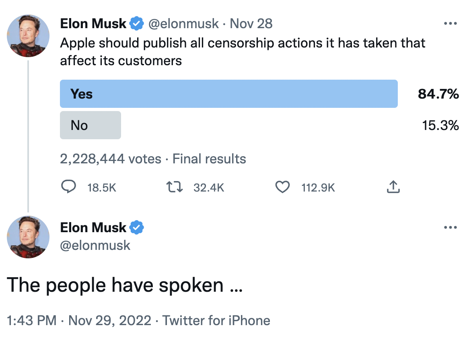Viewport: 469px width, 338px height.
Task: Click the lower tweet's Elon Musk display name
Action: (x=93, y=228)
